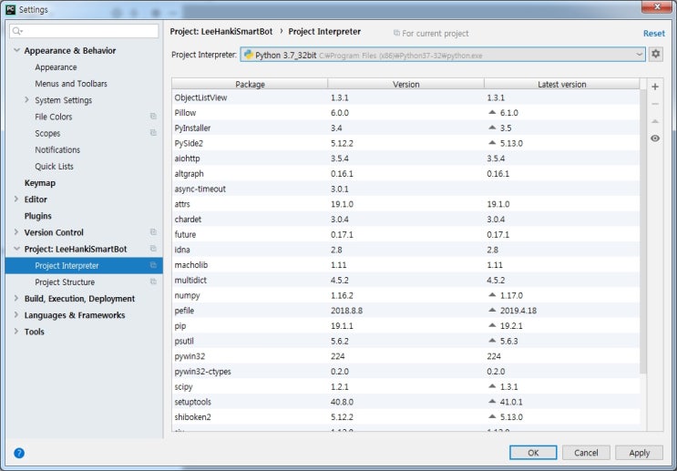Click Project: LeeHankiSmartBot breadcrumb
This screenshot has height=471, width=677.
(221, 32)
